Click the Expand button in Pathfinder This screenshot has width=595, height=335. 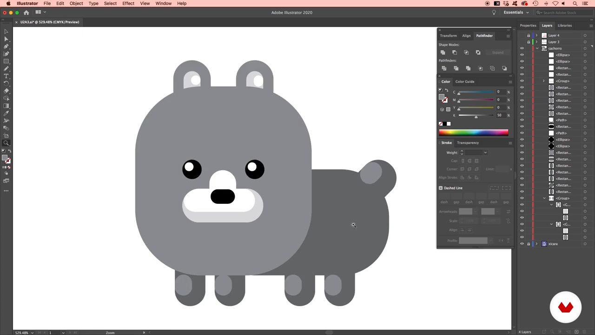[497, 53]
